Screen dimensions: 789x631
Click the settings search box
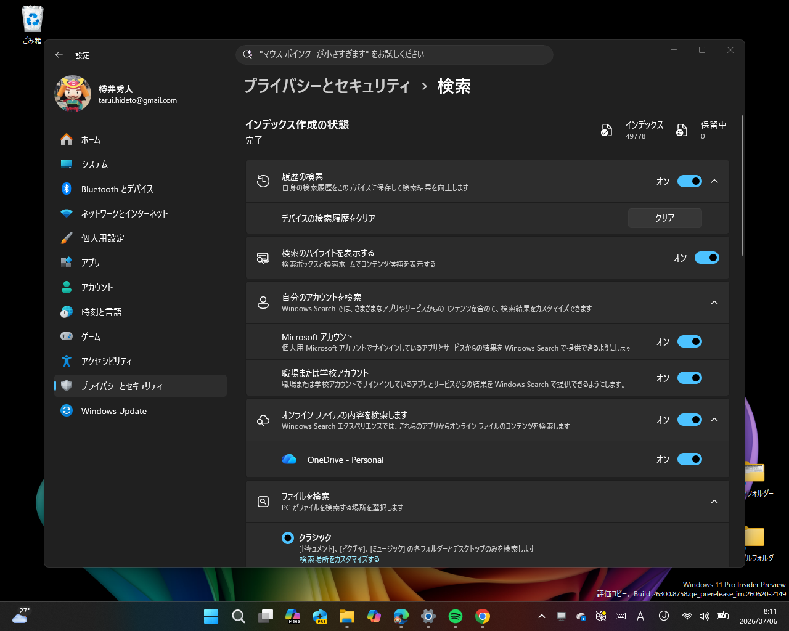pyautogui.click(x=394, y=54)
